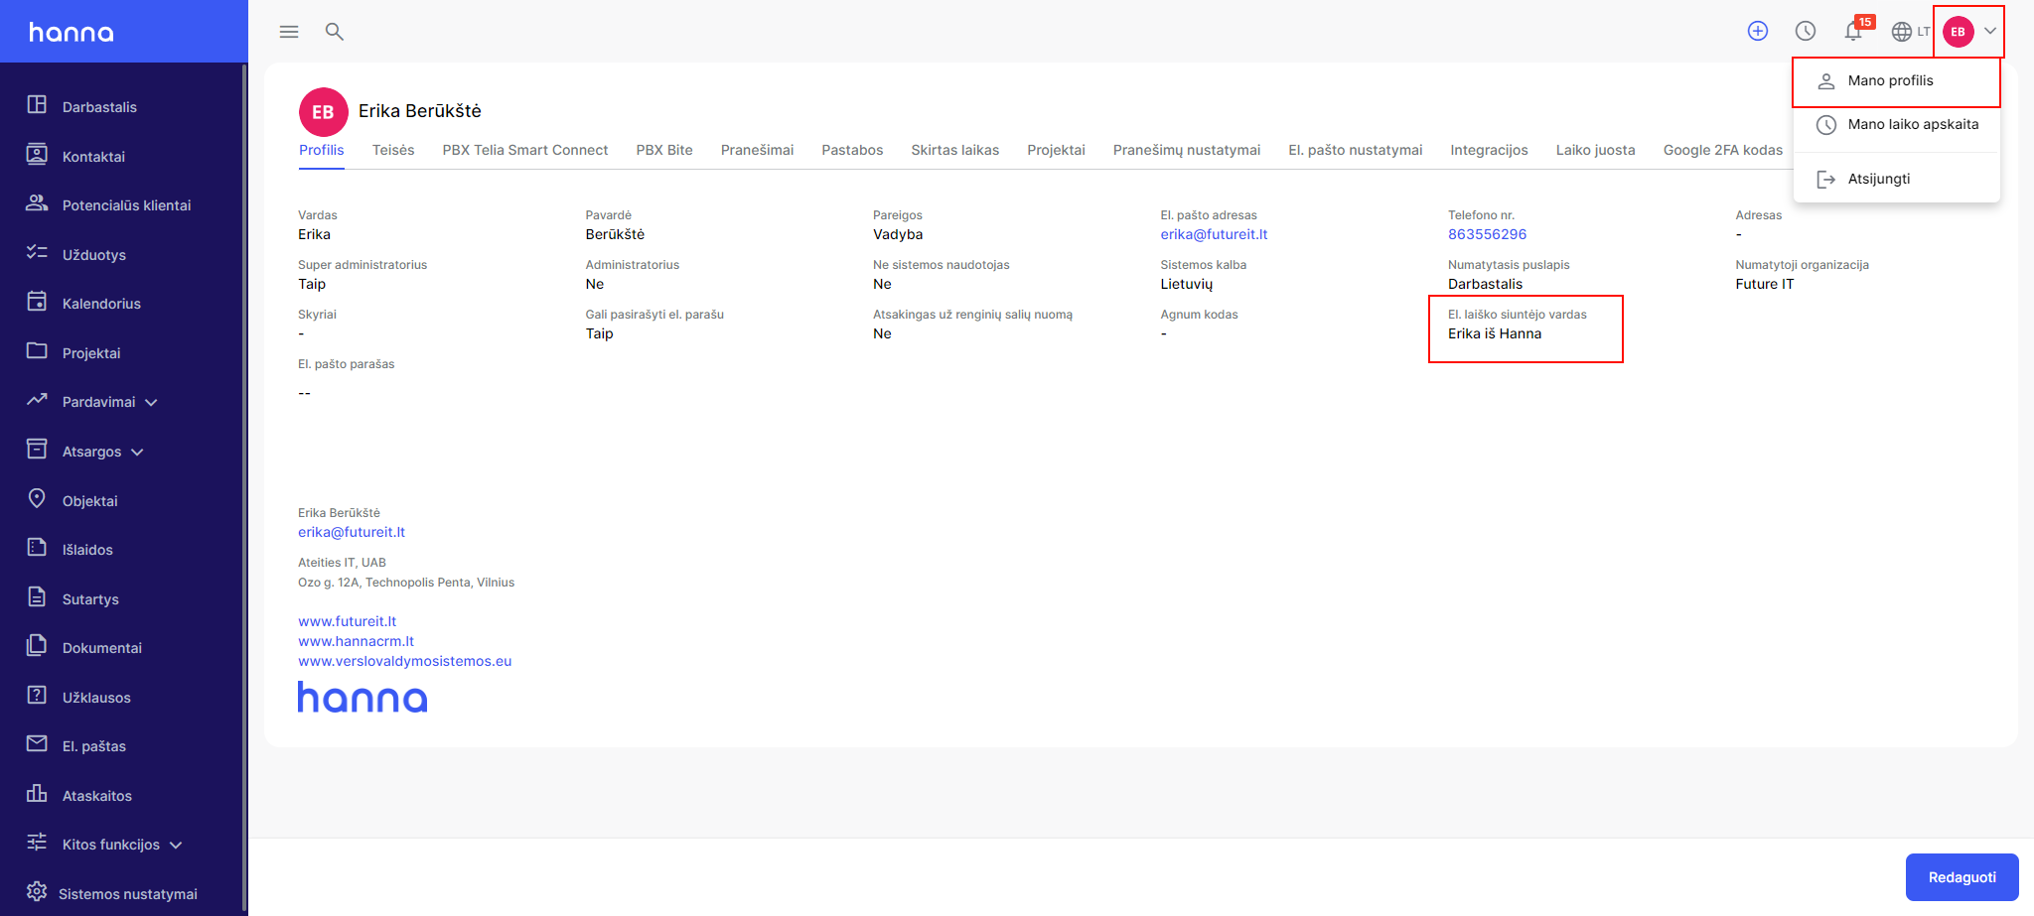Viewport: 2034px width, 916px height.
Task: Select the Profilis tab
Action: [321, 150]
